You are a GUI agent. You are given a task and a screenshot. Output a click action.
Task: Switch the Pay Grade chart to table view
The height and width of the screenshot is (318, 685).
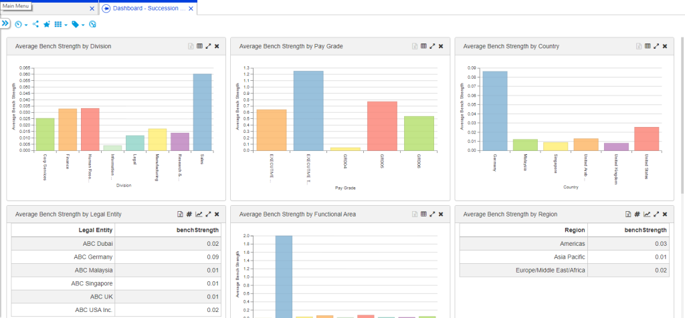[423, 46]
